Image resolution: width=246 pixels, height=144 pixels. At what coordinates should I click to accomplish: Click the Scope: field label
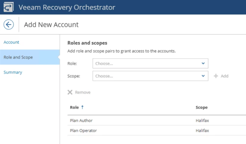tap(74, 76)
